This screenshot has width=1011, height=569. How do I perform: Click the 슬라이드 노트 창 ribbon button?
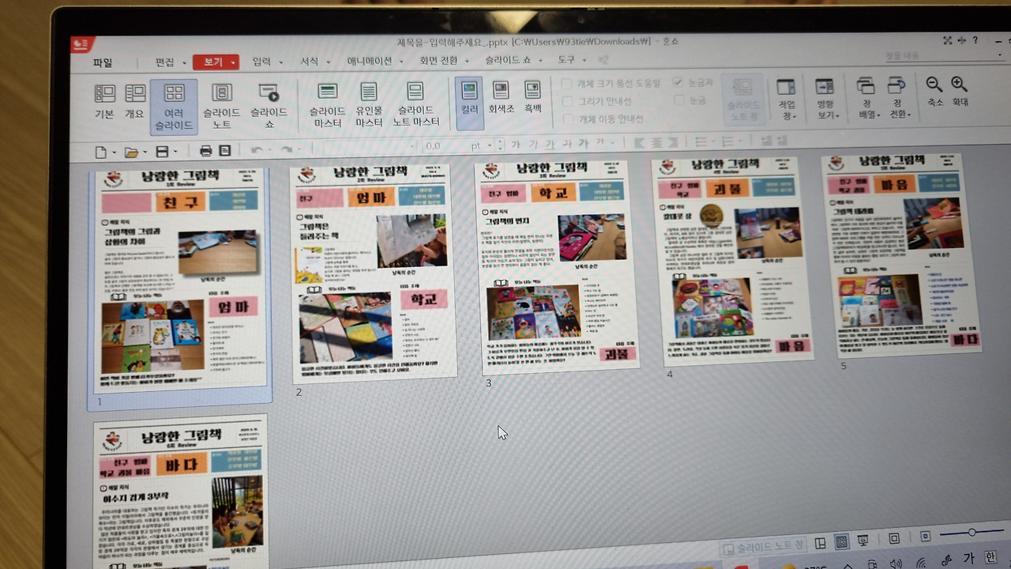pyautogui.click(x=742, y=98)
